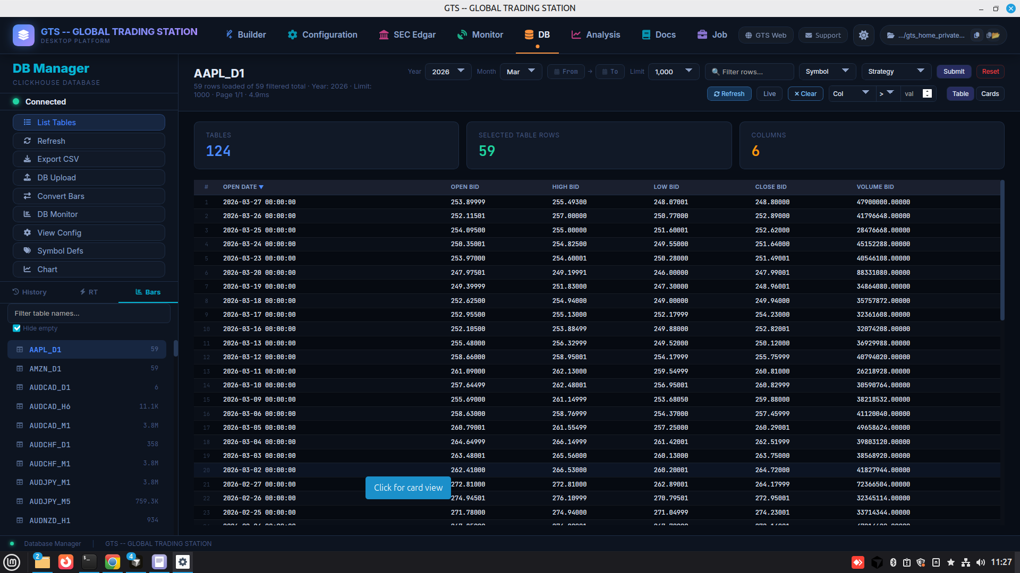
Task: Sort by OPEN DATE column header
Action: tap(243, 187)
